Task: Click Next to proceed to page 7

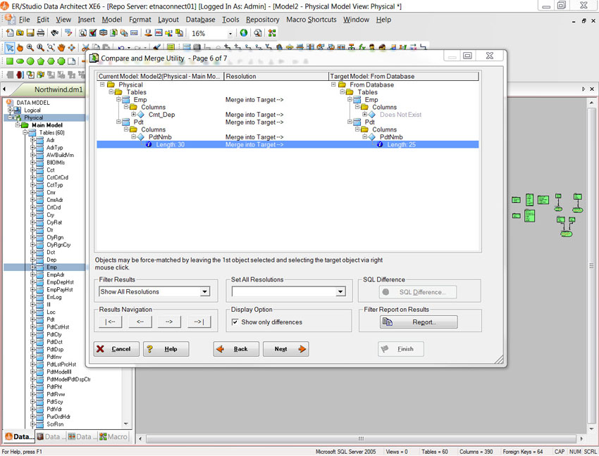Action: click(285, 349)
